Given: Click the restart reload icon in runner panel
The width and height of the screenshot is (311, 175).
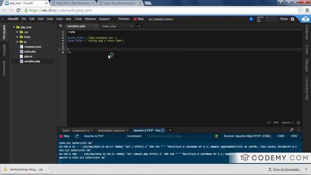Looking at the screenshot, I should [x=77, y=136].
